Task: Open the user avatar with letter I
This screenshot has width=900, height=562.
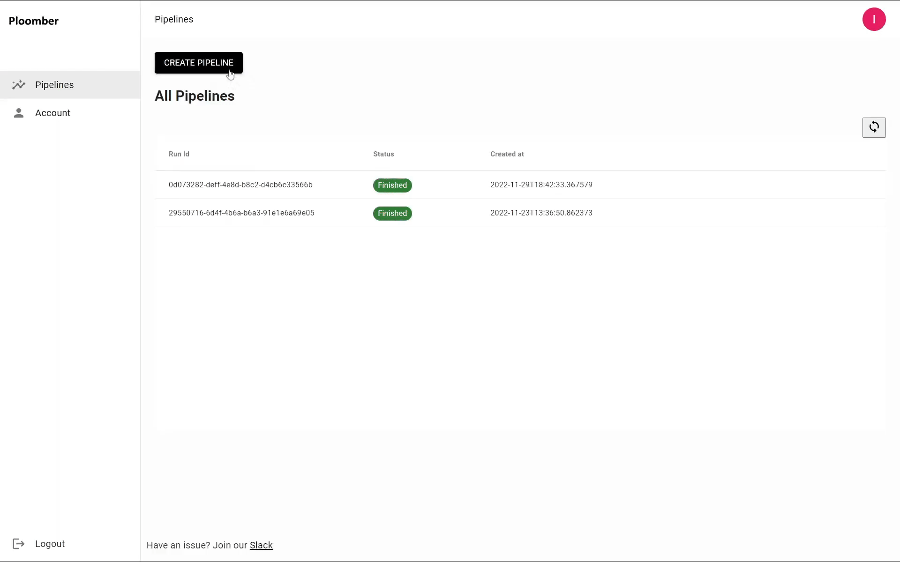Action: (874, 19)
